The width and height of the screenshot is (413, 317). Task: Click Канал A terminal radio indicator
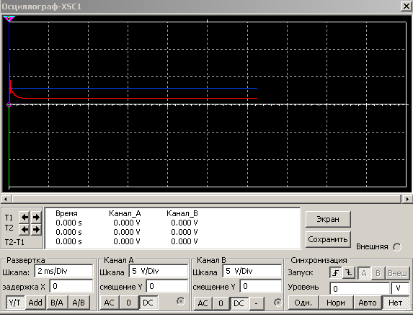coord(181,301)
